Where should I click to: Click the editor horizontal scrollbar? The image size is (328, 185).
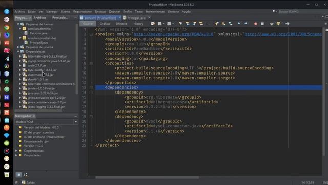point(147,177)
